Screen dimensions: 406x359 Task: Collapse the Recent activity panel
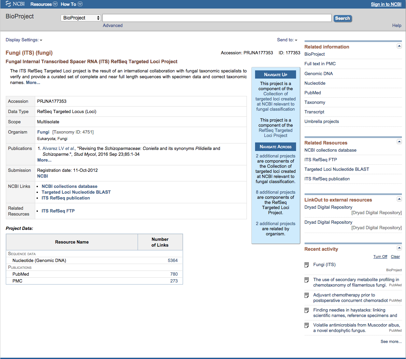tap(399, 248)
